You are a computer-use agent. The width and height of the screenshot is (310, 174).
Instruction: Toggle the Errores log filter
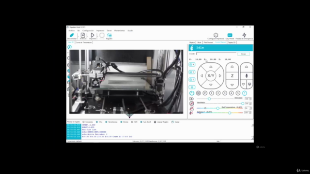[124, 122]
